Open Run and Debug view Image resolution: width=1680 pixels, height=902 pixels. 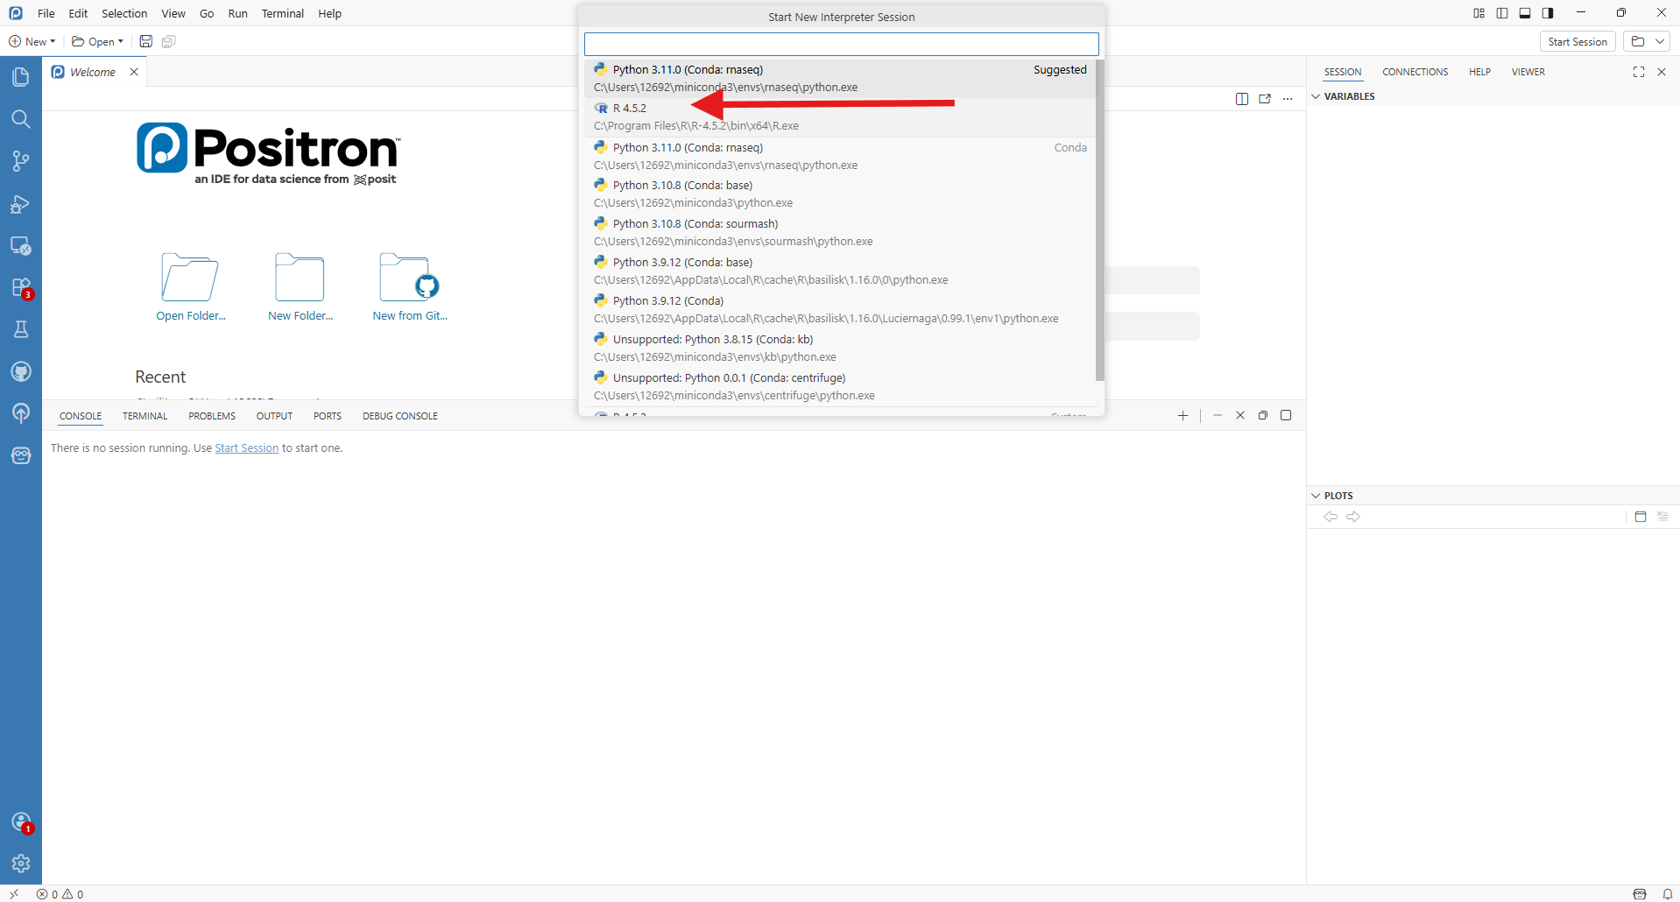click(21, 204)
